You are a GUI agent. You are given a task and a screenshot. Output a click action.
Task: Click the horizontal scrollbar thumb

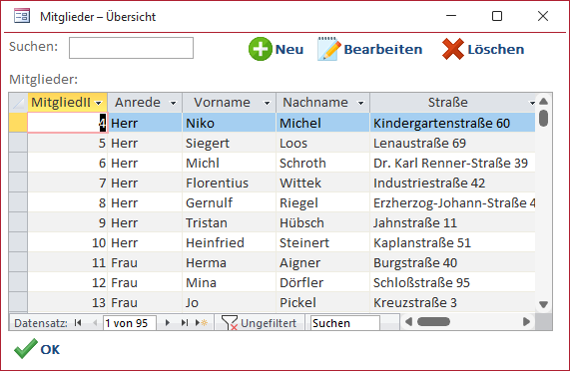point(433,321)
